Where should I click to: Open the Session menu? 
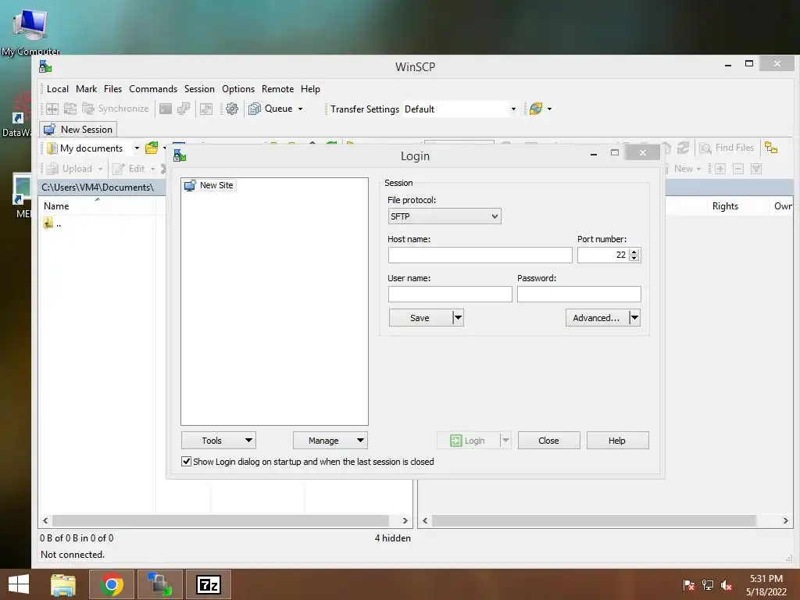199,89
